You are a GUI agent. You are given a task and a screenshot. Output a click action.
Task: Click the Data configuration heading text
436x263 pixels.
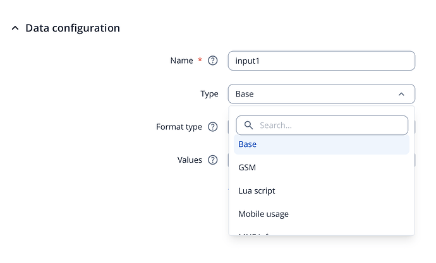pos(72,28)
